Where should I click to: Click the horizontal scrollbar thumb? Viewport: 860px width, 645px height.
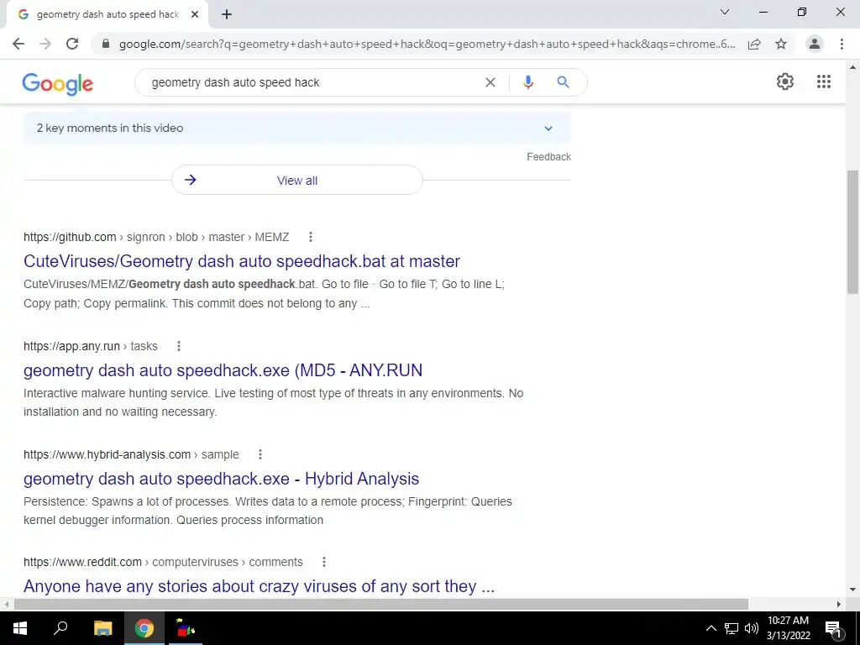click(x=381, y=605)
